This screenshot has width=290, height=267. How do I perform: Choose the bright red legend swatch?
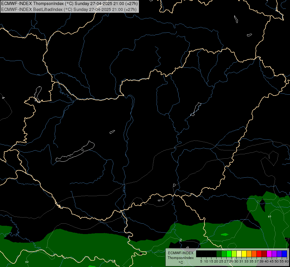coord(259,254)
